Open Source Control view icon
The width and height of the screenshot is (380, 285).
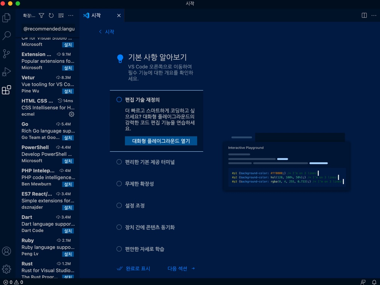(x=6, y=54)
